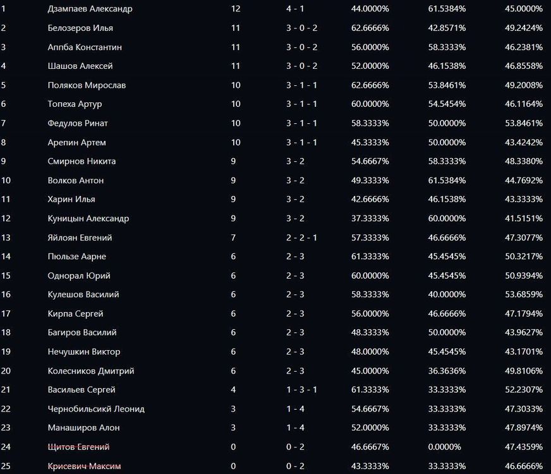Select Кулешов Василий's name
Viewport: 551px width, 474px height.
[x=83, y=295]
